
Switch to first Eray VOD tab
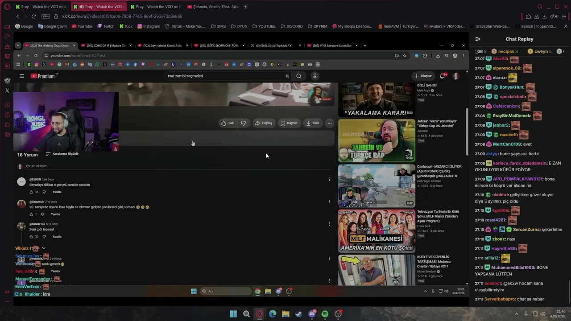point(41,7)
